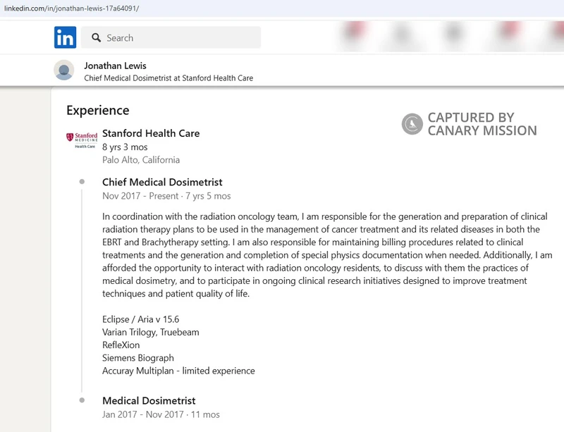Viewport: 564px width, 432px height.
Task: Select the Medical Dosimetrist position title
Action: (149, 400)
